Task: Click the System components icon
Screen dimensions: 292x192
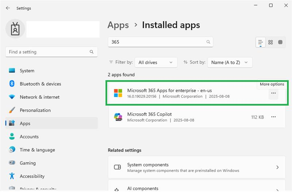Action: [x=117, y=167]
